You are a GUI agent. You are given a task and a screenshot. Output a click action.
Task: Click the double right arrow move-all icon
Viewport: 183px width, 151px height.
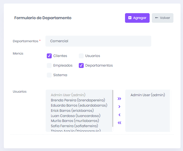[x=119, y=99]
